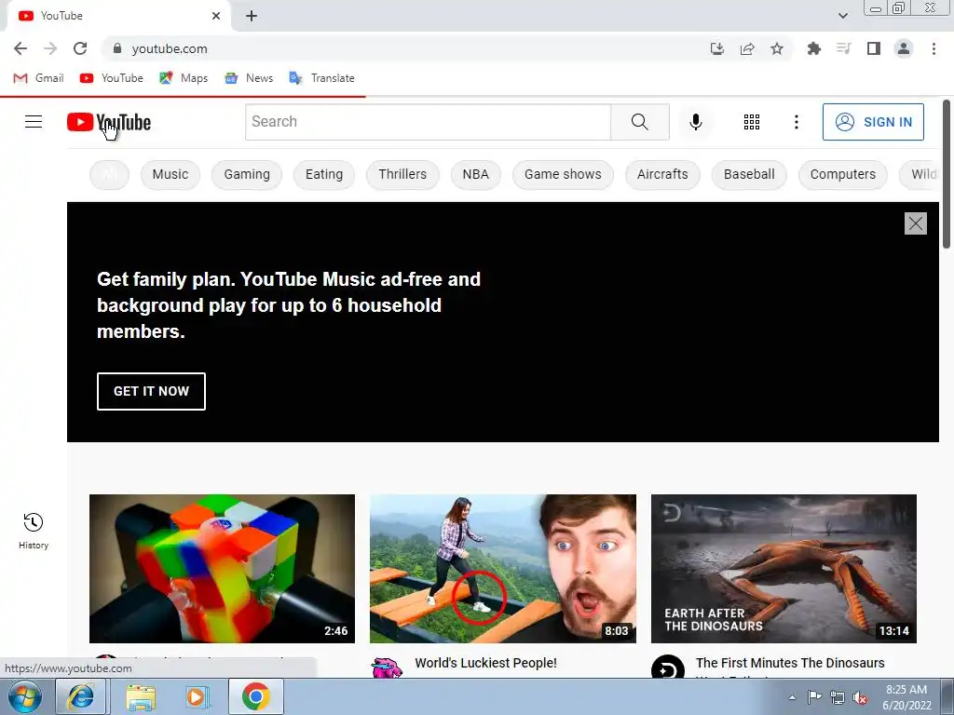Open the Rubik's cube video thumbnail

(x=222, y=569)
